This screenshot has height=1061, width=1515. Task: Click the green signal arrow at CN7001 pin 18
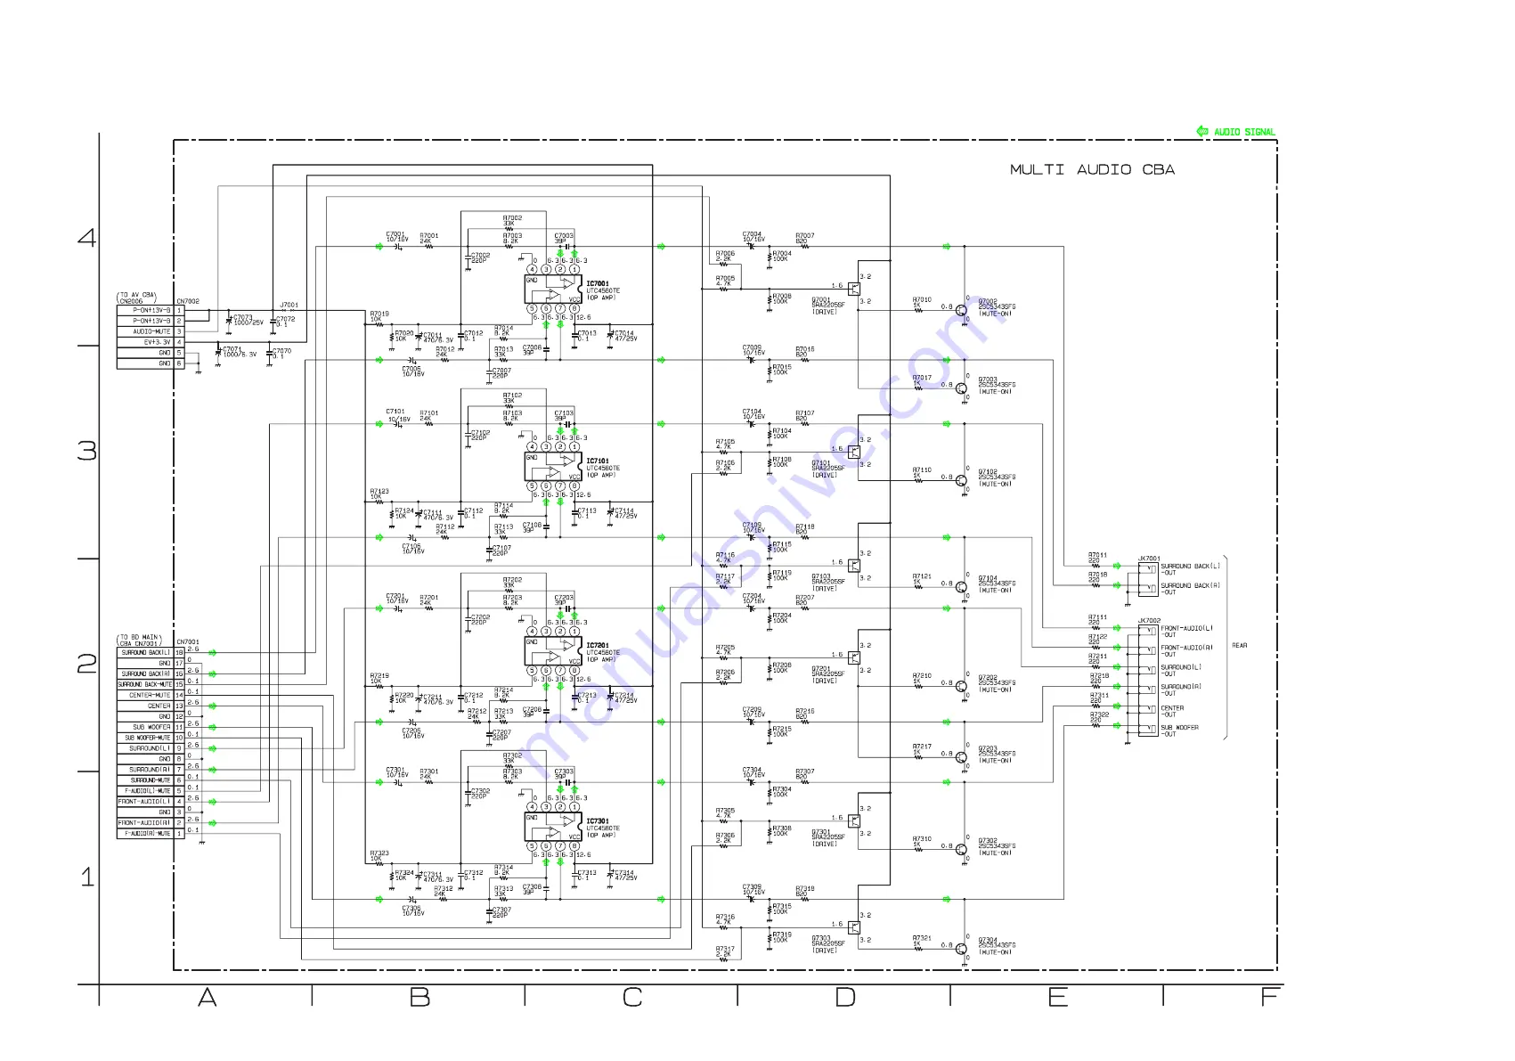[x=213, y=652]
